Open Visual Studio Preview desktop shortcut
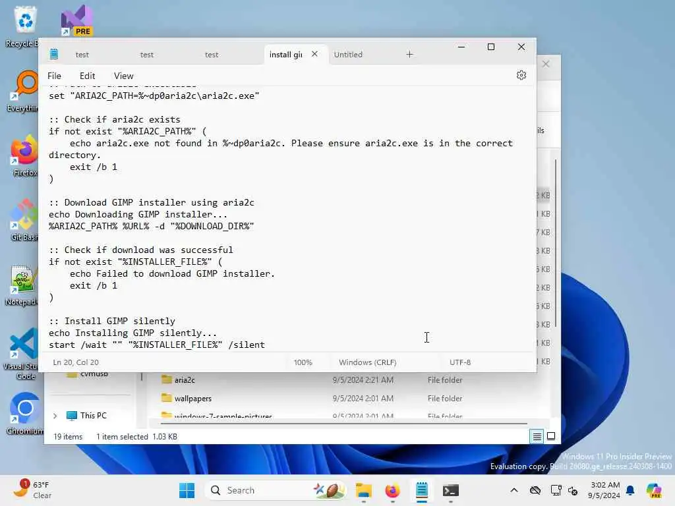This screenshot has height=506, width=675. 77,20
